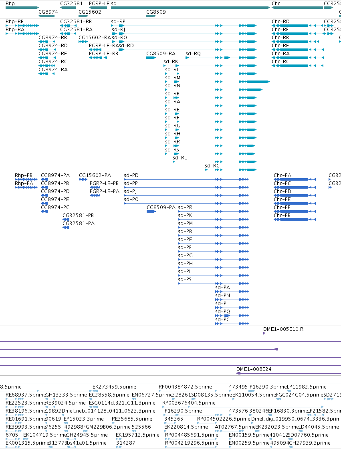Screen dimensions: 341x449
Task: Select the Rhp-PB protein label
Action: [x=24, y=175]
